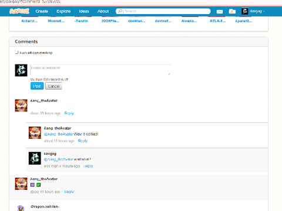The image size is (282, 211).
Task: Open the Scratch logo home link
Action: click(x=19, y=11)
